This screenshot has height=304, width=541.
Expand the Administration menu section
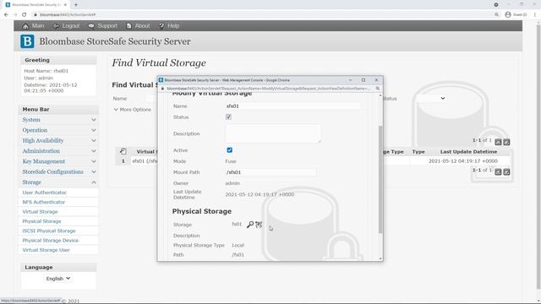pos(58,151)
